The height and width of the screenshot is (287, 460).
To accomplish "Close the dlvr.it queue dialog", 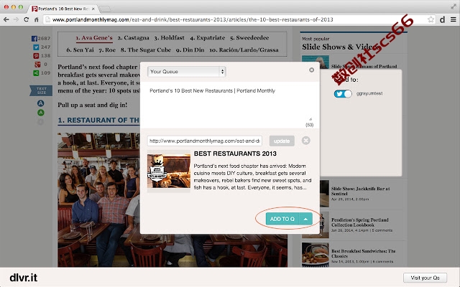I will (311, 70).
